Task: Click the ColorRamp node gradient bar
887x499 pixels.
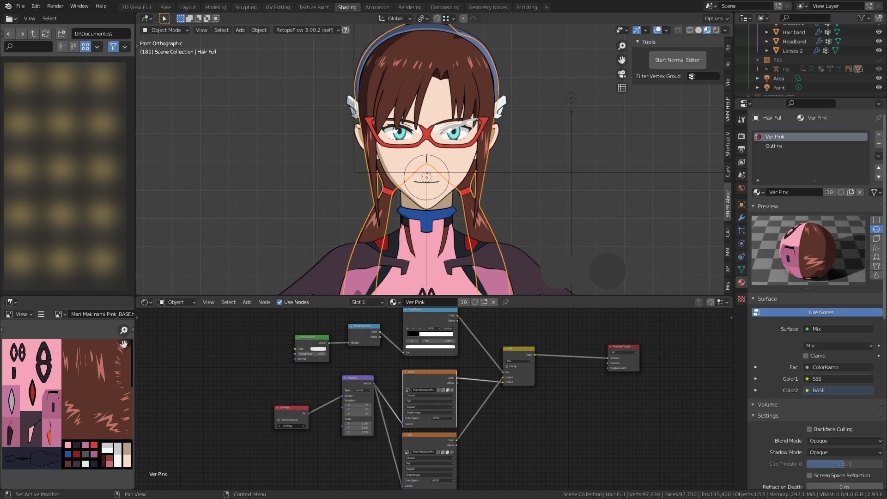Action: tap(430, 334)
